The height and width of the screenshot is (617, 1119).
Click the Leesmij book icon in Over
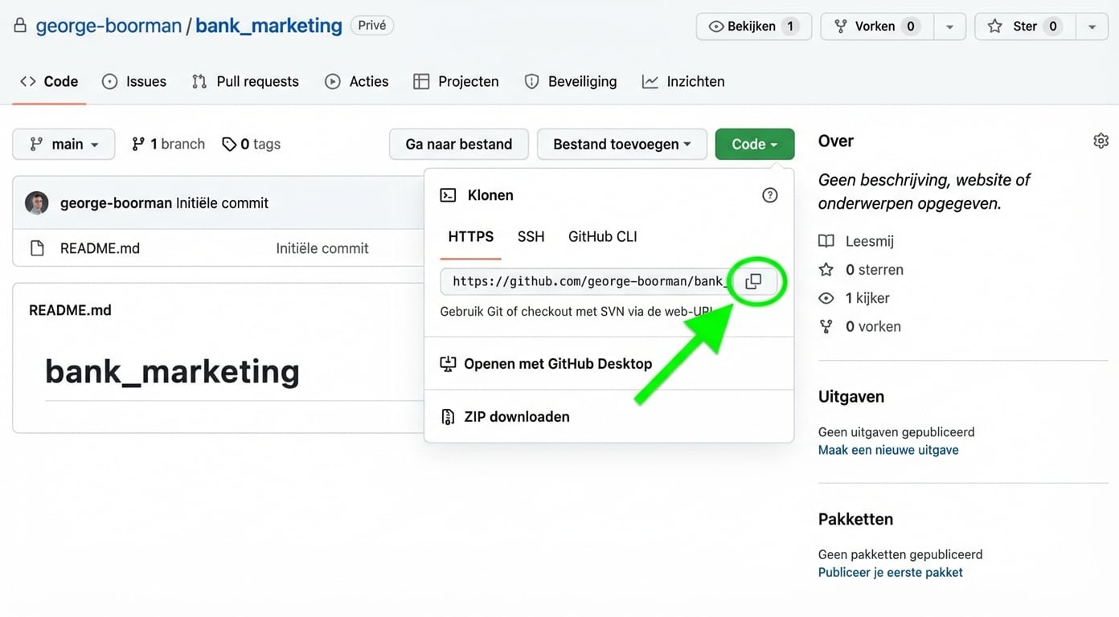pos(827,240)
